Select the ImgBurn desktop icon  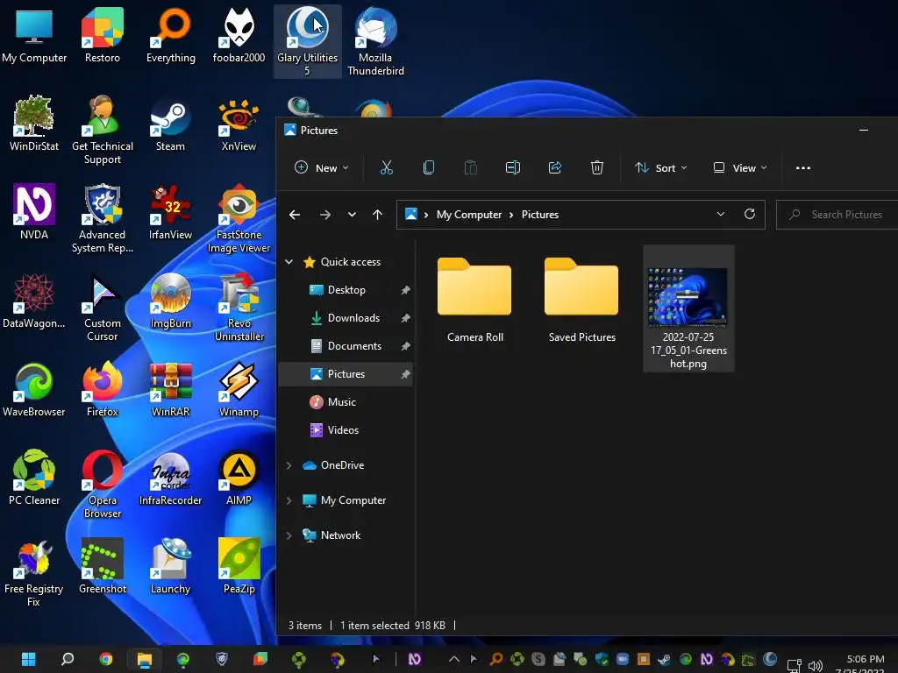coord(171,301)
